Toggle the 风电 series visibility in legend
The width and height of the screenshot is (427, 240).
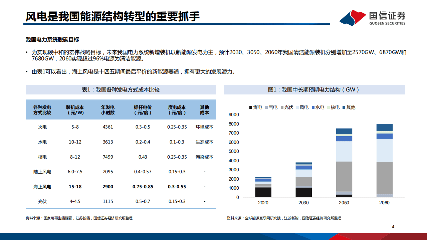click(x=297, y=107)
